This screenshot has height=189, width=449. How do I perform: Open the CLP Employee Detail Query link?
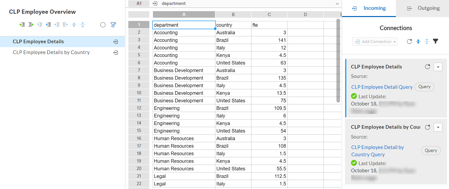(x=382, y=87)
